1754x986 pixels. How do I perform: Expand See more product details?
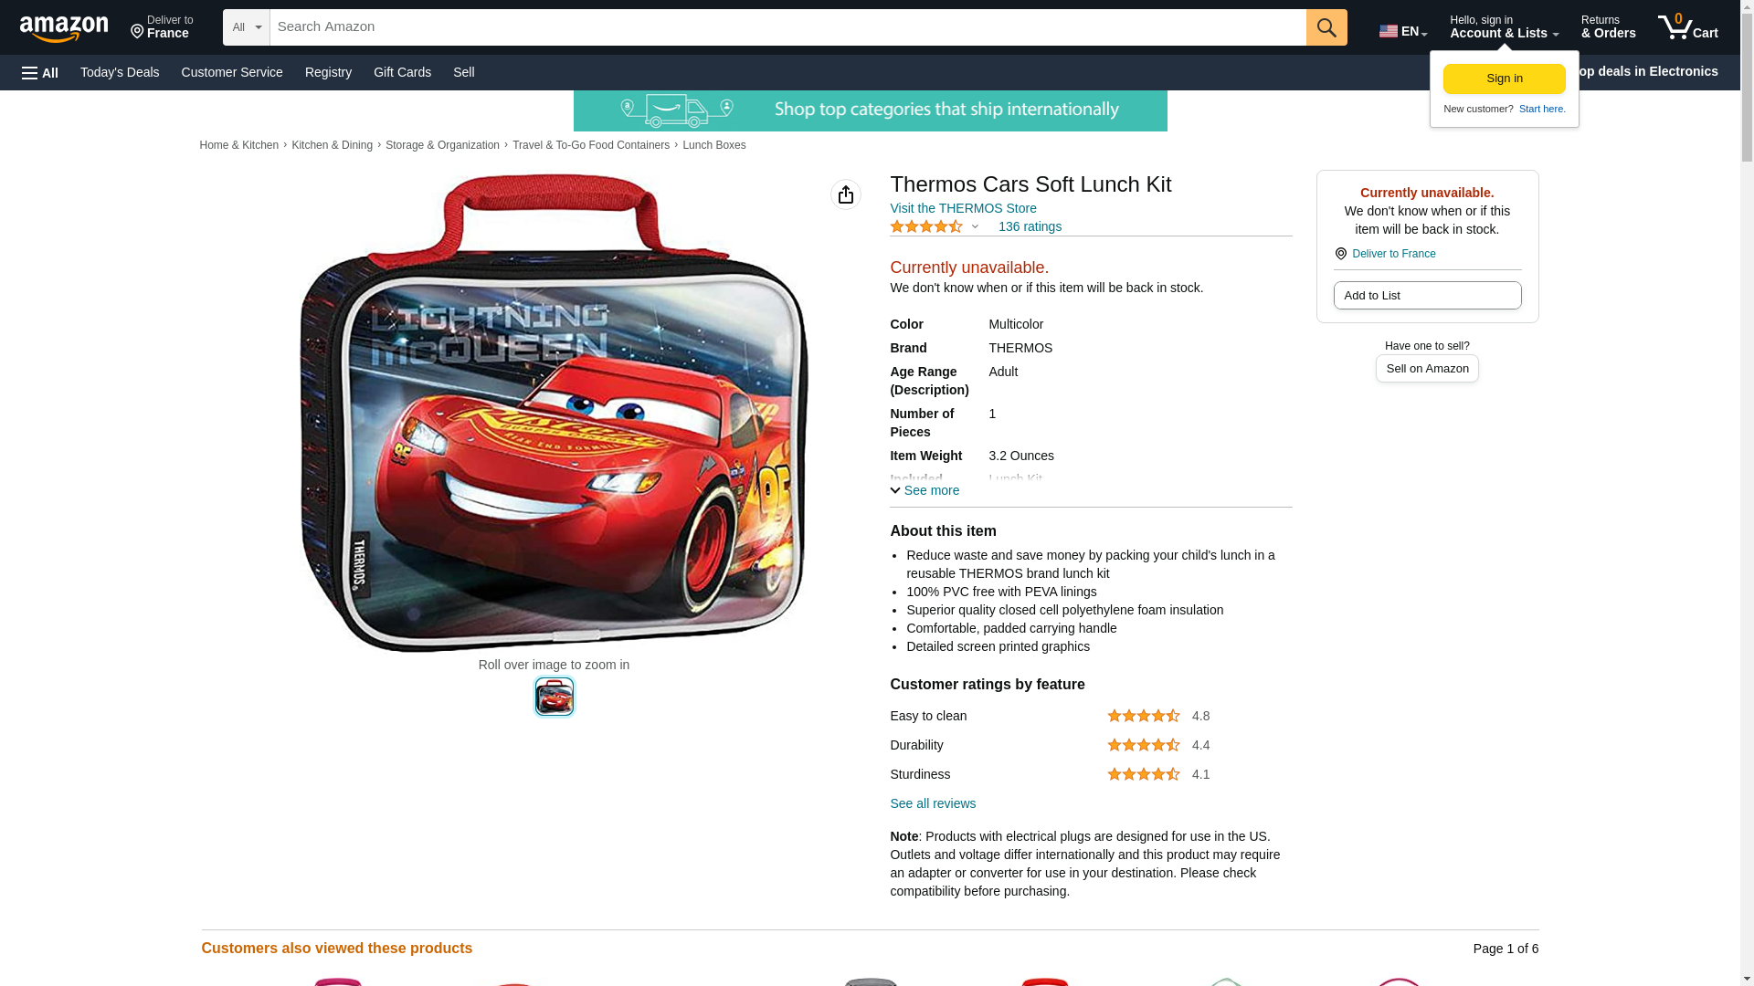point(925,490)
